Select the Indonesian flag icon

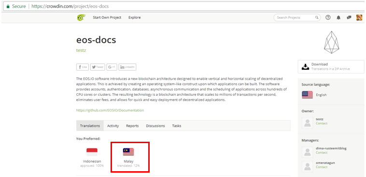coord(92,152)
